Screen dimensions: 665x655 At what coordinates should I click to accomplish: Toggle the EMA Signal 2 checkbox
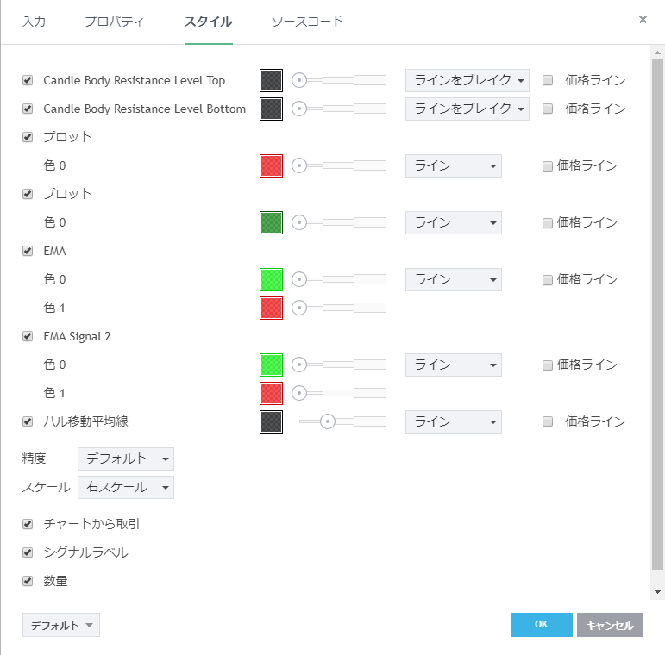click(x=28, y=336)
